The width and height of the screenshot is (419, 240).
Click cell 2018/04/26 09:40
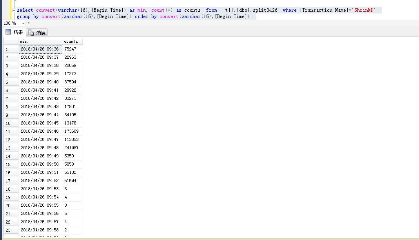click(40, 82)
